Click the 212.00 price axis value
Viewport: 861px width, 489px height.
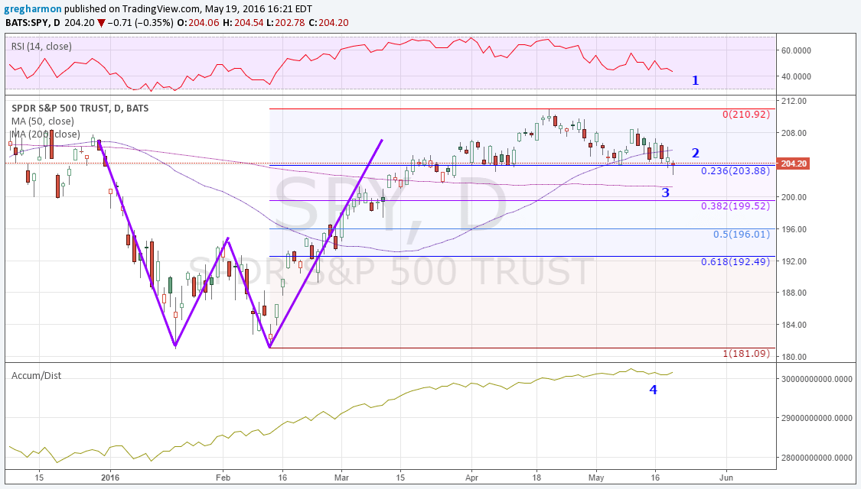click(794, 102)
